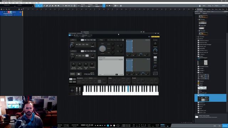Toggle the blue monitor button on track
The height and width of the screenshot is (128, 228).
pos(11,12)
